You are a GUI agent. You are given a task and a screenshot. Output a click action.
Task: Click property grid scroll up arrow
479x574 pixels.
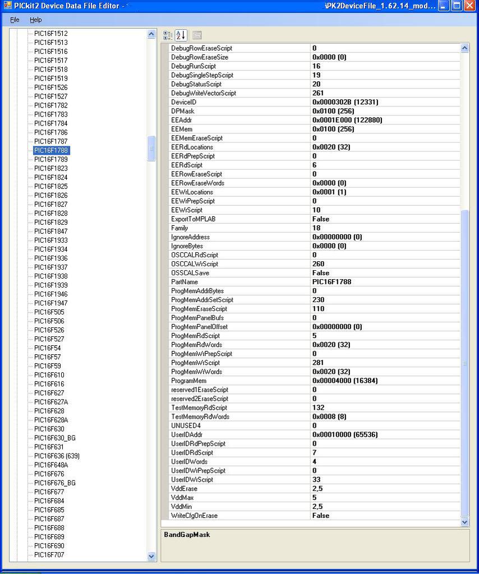(x=464, y=48)
